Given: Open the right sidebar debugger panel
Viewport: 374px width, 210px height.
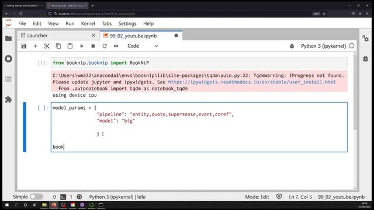Looking at the screenshot, I should [x=365, y=58].
